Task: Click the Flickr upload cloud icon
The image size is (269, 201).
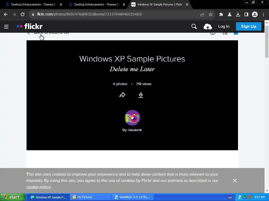Action: 208,27
